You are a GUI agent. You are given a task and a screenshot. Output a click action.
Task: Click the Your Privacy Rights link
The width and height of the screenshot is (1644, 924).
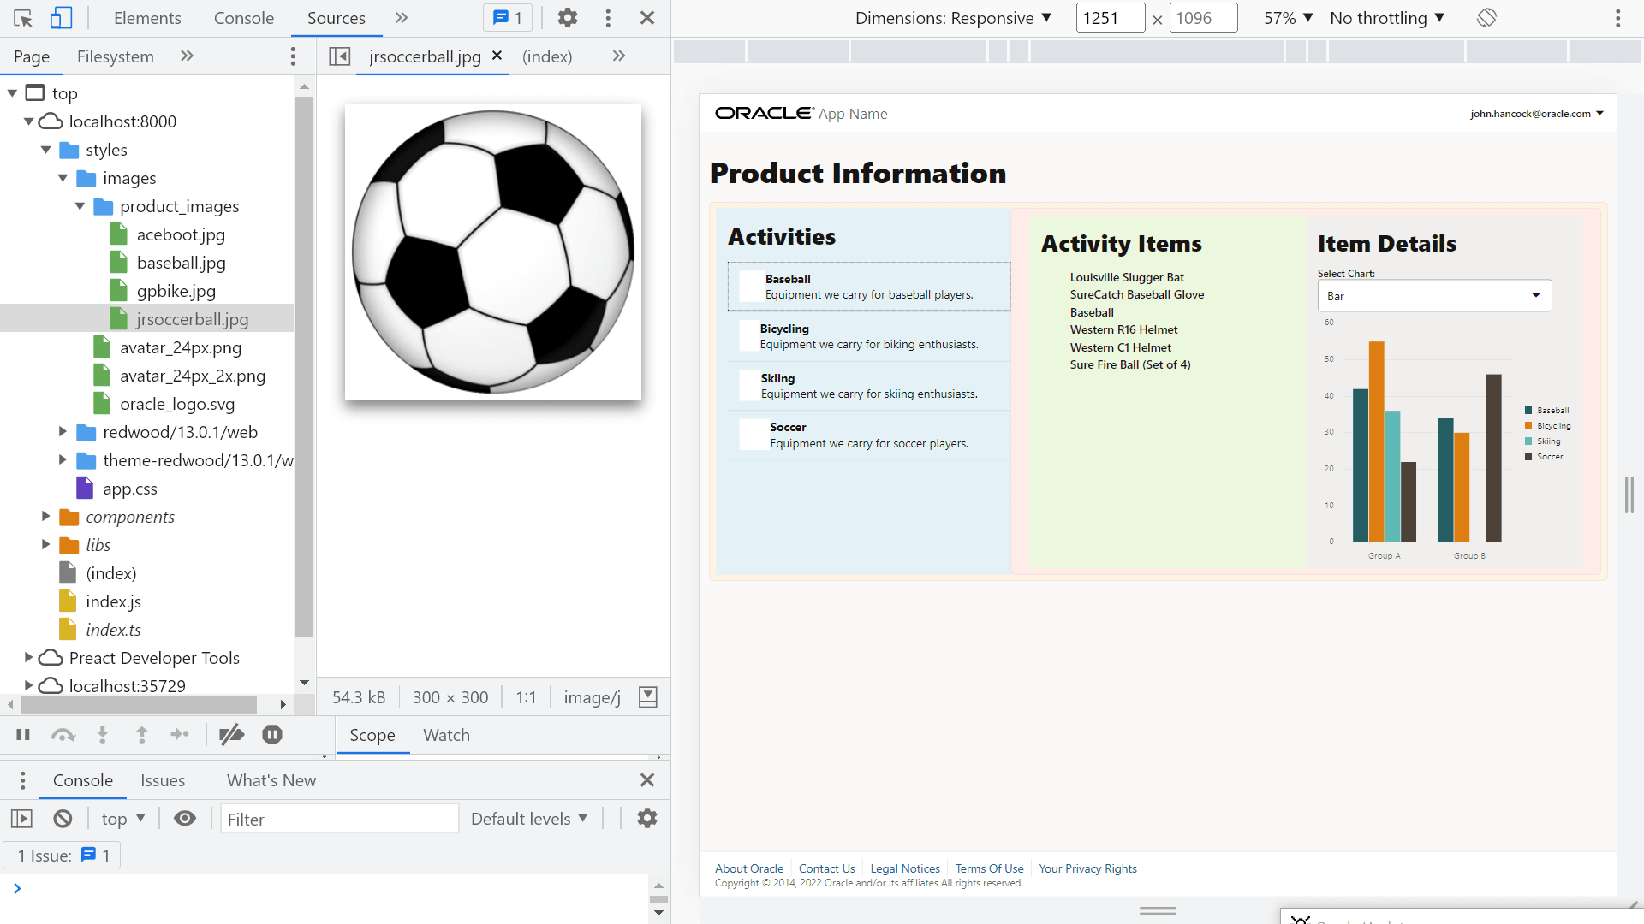(x=1087, y=868)
